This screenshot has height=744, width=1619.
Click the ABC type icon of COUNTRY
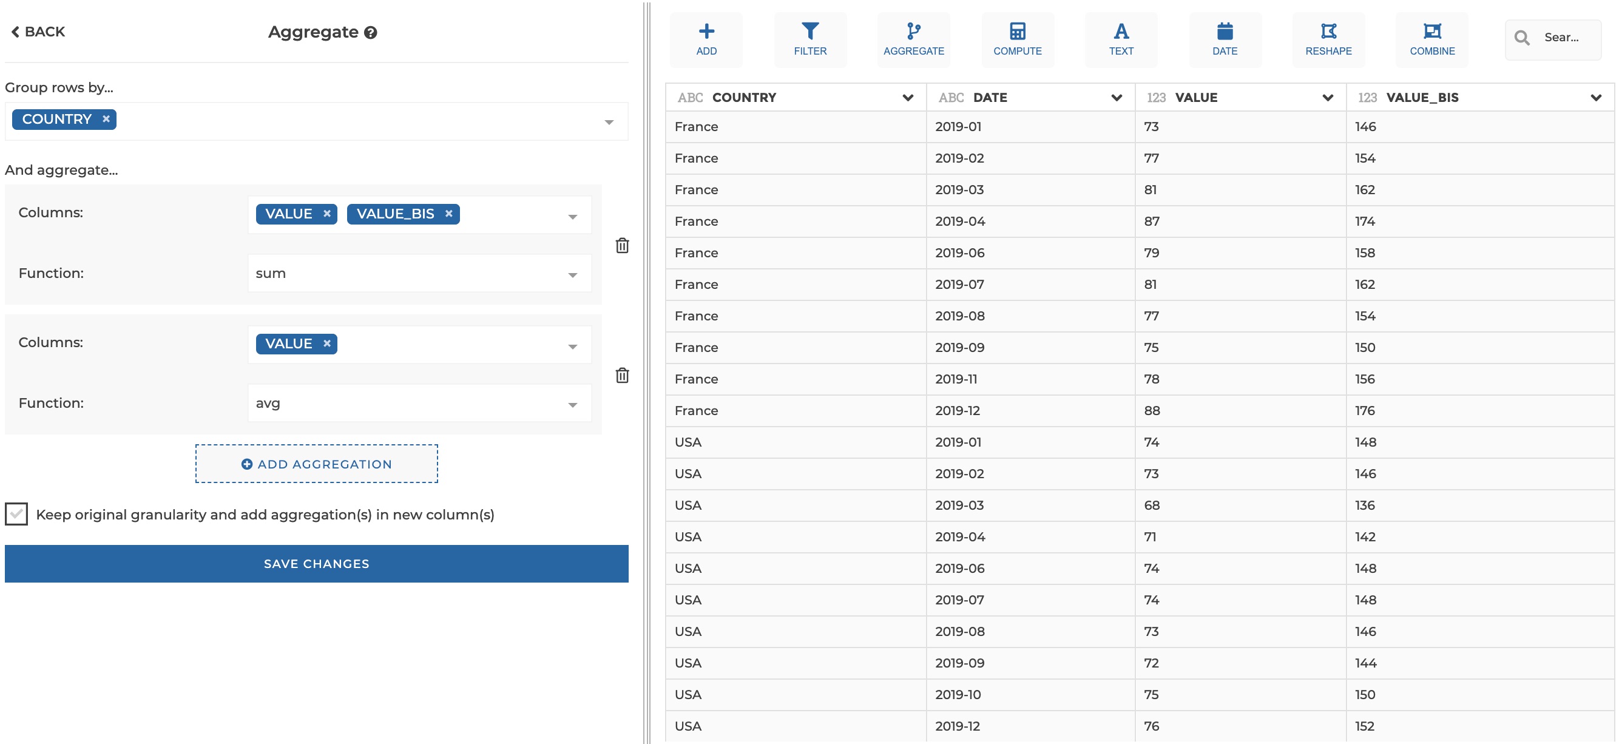coord(689,97)
